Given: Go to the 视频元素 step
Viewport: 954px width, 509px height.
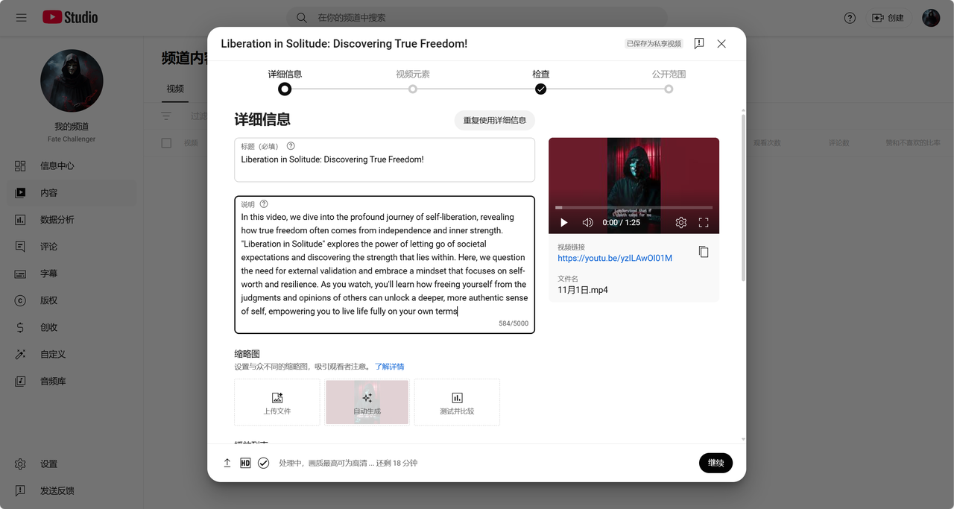Looking at the screenshot, I should pyautogui.click(x=412, y=89).
